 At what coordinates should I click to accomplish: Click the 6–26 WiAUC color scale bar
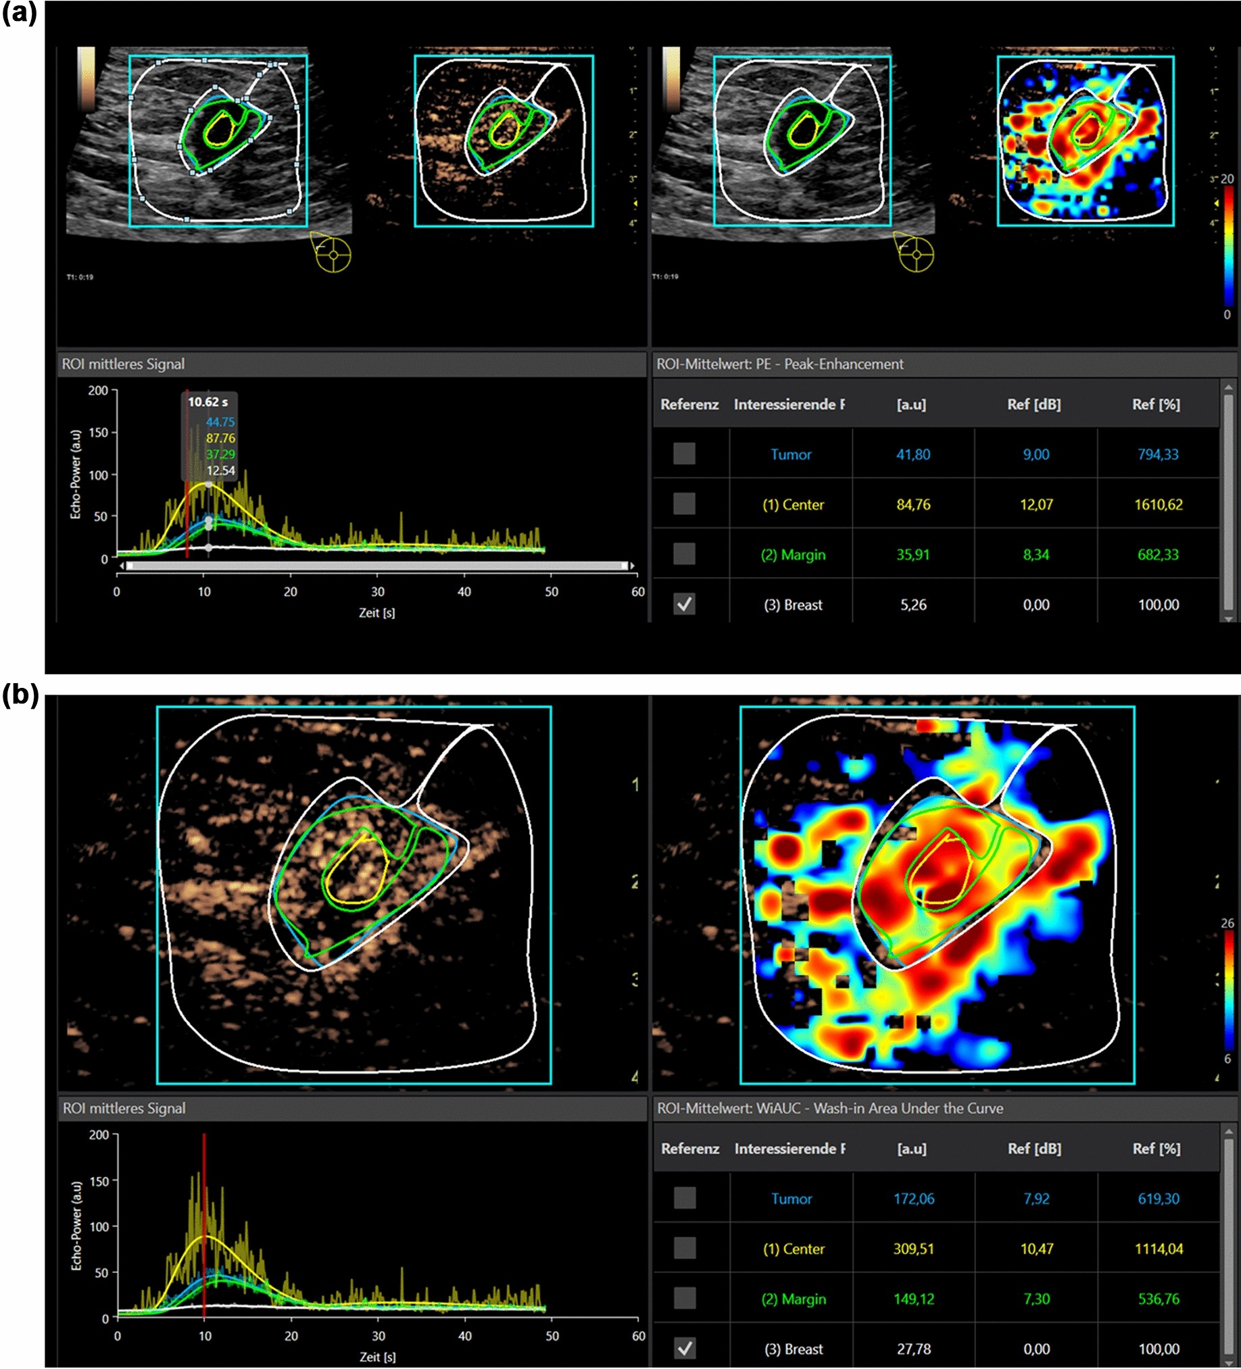click(1229, 991)
